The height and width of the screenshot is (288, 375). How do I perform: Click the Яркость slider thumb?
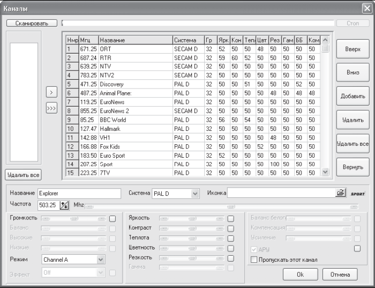(192, 219)
